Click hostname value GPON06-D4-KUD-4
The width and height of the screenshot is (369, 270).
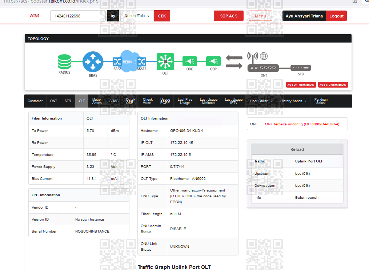point(186,131)
